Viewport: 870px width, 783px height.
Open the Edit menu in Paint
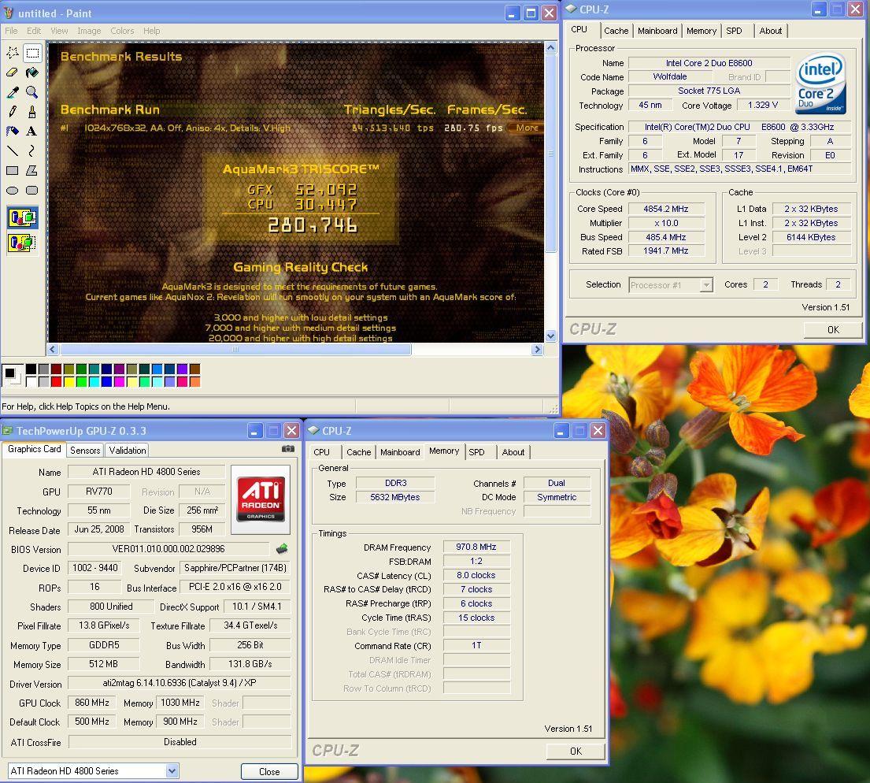pyautogui.click(x=34, y=31)
